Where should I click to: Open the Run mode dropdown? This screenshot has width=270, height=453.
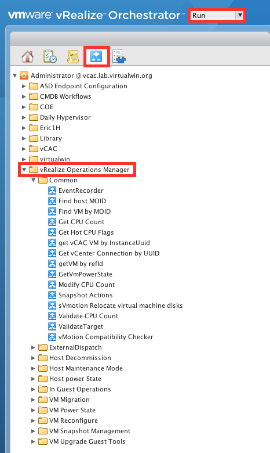pyautogui.click(x=217, y=15)
